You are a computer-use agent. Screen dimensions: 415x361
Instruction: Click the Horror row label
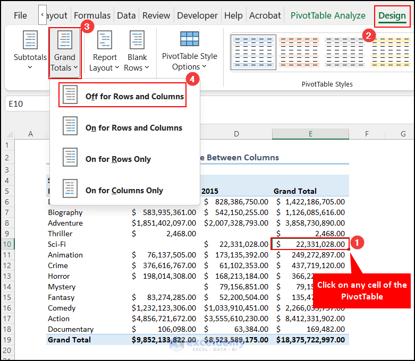point(58,276)
